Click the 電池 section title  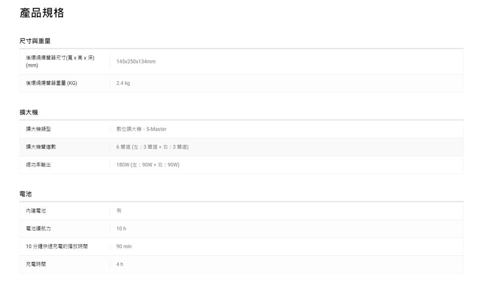[x=26, y=194]
